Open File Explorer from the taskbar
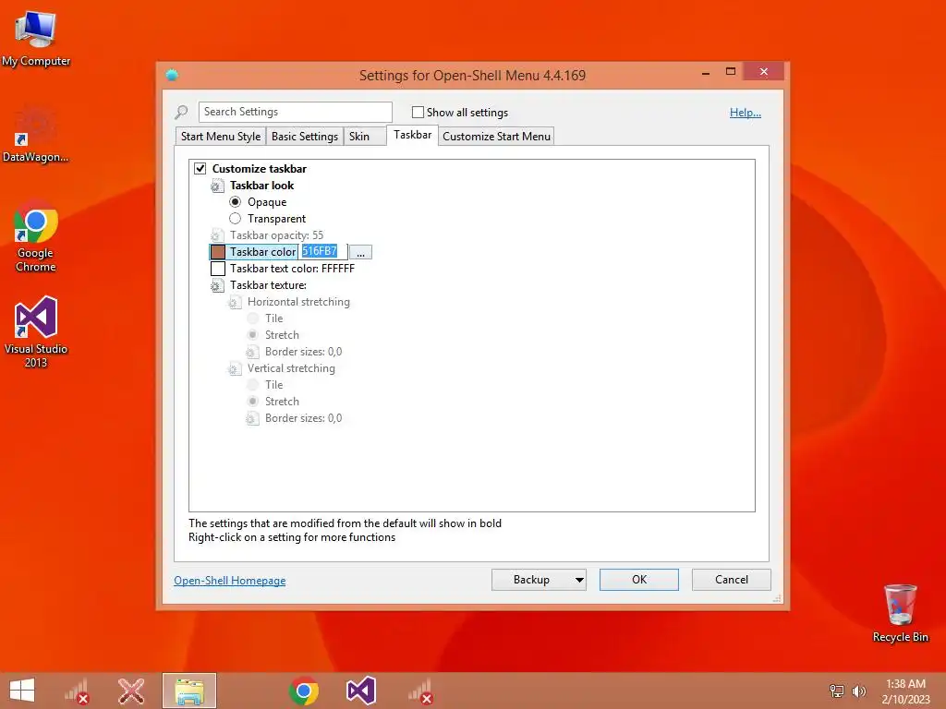Screen dimensions: 946x709 (x=188, y=691)
